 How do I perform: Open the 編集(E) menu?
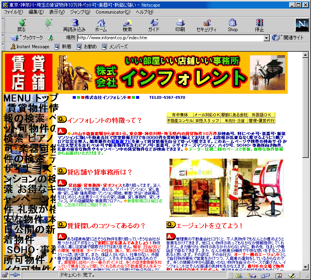[x=36, y=12]
